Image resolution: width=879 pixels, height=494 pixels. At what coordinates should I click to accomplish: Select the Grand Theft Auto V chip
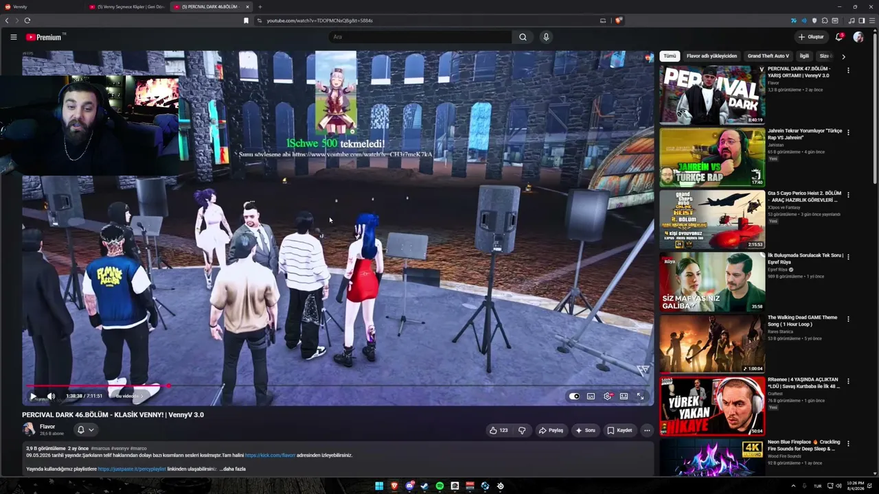[768, 56]
